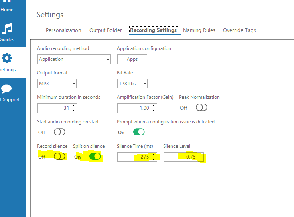Image resolution: width=294 pixels, height=217 pixels.
Task: Expand the Audio recording method dropdown
Action: point(74,59)
